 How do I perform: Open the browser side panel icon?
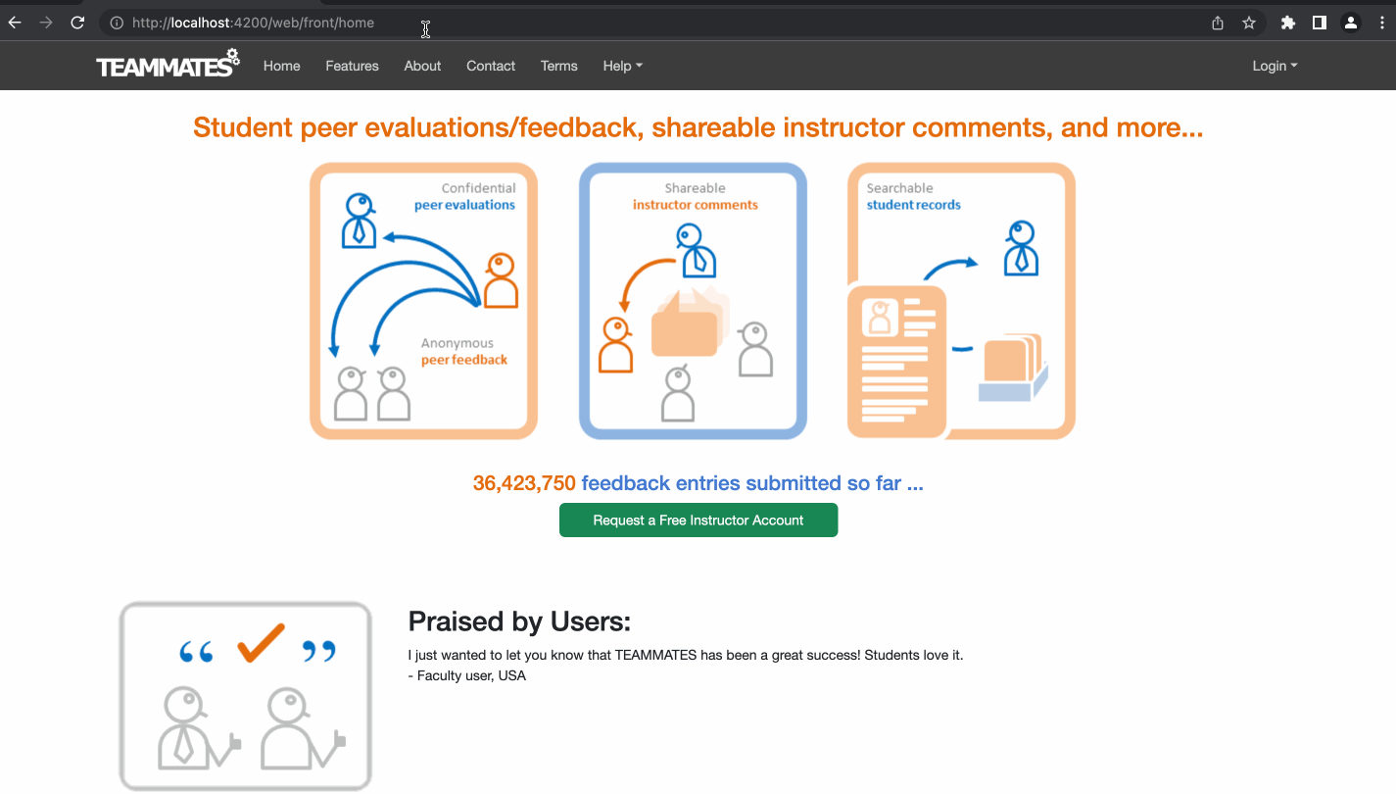point(1320,22)
